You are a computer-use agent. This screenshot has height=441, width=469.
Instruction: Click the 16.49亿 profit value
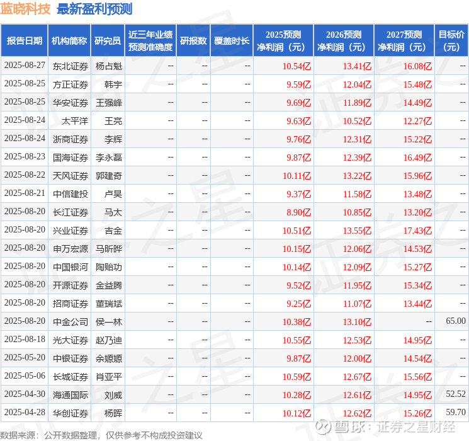coord(417,157)
